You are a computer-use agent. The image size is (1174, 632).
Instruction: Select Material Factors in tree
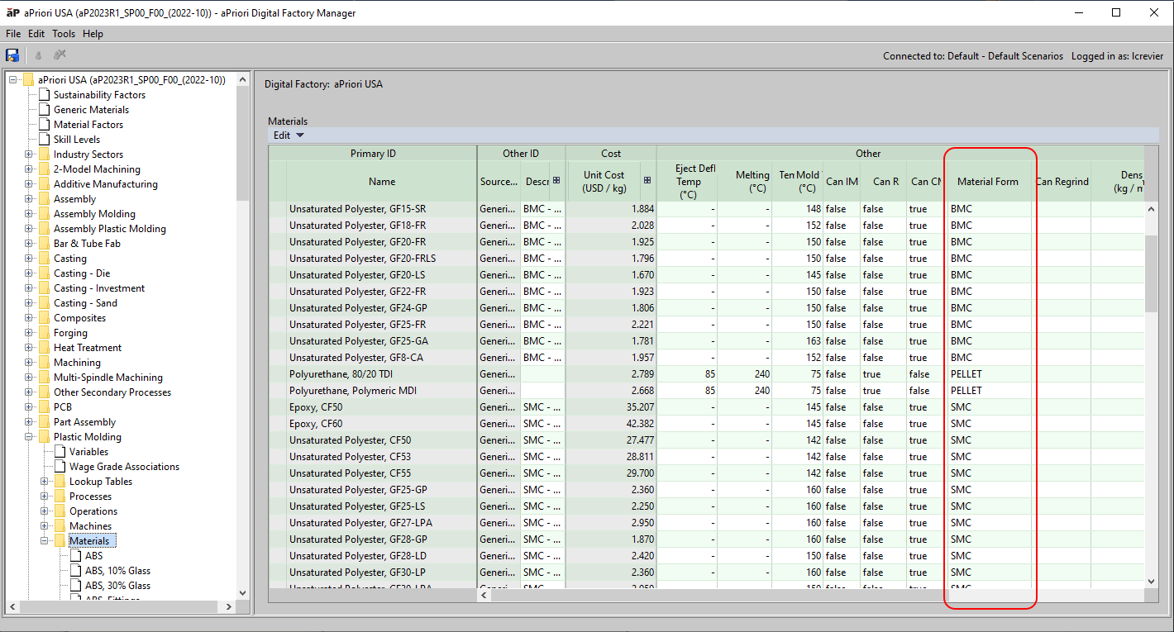click(x=88, y=125)
